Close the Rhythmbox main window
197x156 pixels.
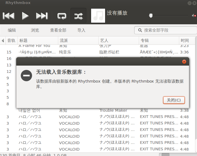[195, 3]
